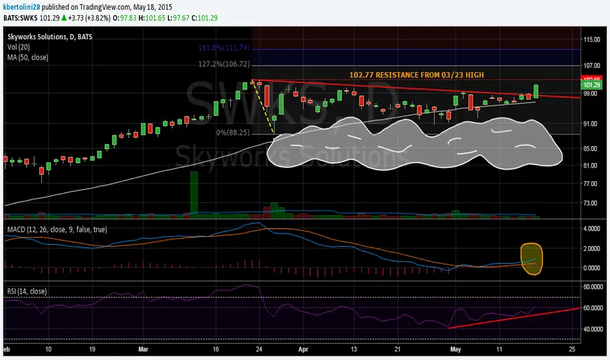
Task: Click the RSI (14, close) label
Action: pyautogui.click(x=27, y=291)
